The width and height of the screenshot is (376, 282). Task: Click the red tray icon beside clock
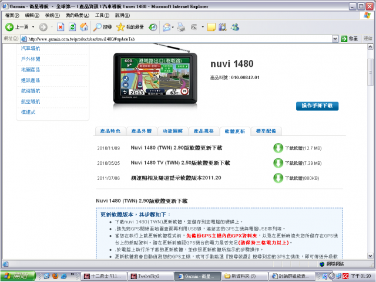[x=345, y=276]
